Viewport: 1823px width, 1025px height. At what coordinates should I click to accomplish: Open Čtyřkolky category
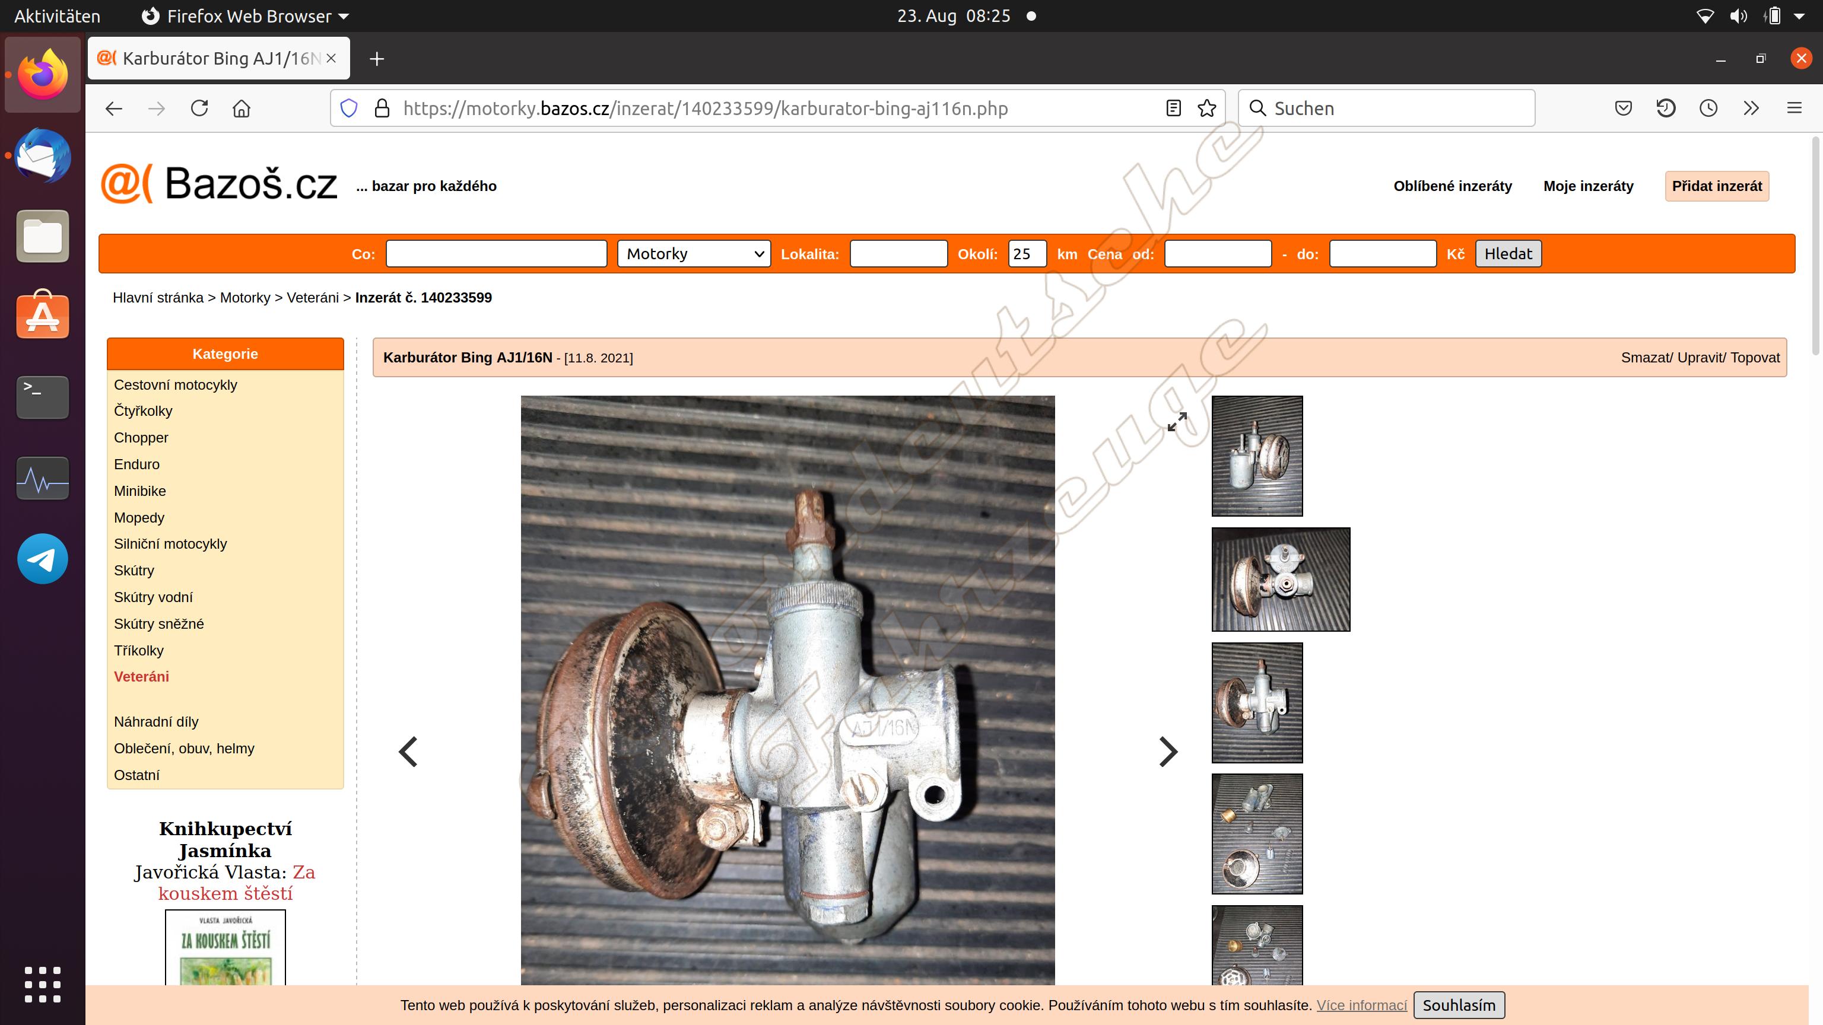tap(143, 411)
